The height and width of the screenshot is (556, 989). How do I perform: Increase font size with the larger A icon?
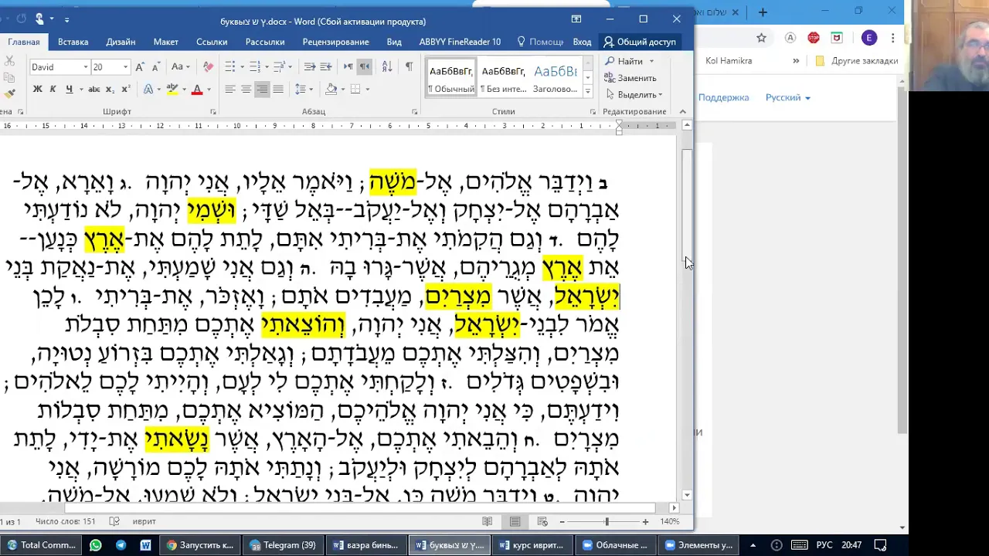point(140,67)
